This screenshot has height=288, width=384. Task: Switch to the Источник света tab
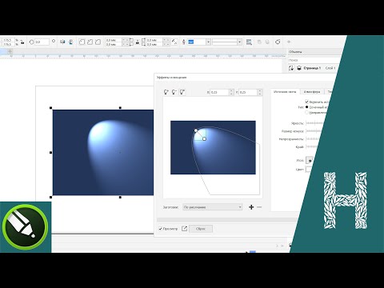point(285,91)
